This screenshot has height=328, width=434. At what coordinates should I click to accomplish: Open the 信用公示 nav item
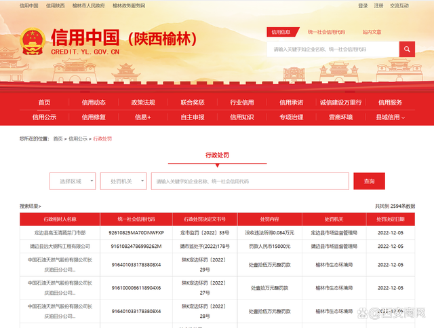point(44,117)
